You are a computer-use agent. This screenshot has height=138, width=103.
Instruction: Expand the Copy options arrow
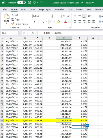pos(22,19)
